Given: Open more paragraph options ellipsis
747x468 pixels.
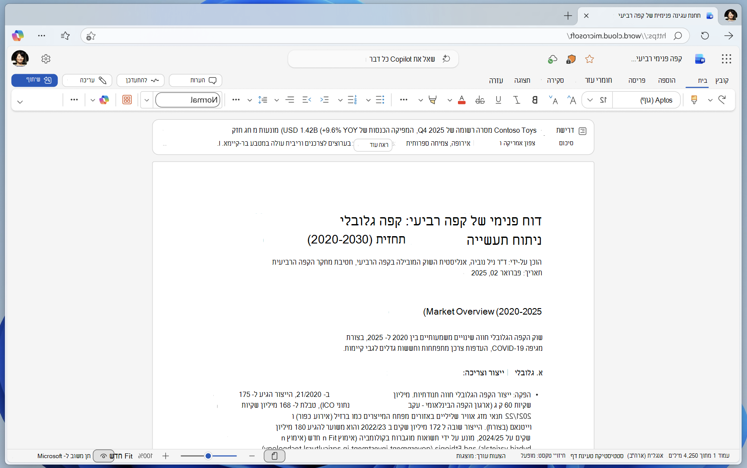Looking at the screenshot, I should pos(236,100).
